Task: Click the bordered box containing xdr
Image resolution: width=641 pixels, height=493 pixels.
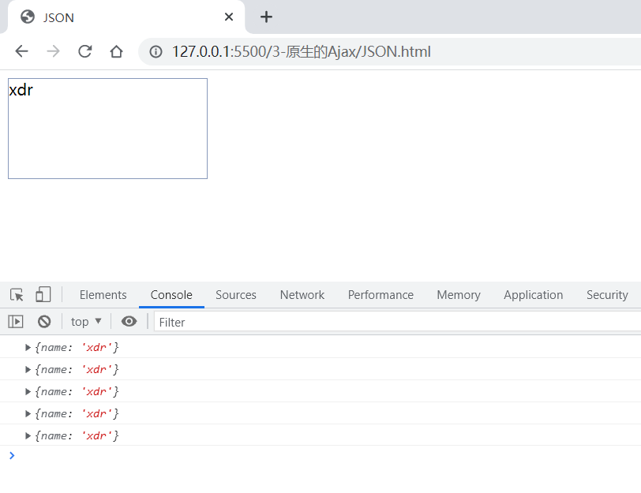Action: click(x=107, y=129)
